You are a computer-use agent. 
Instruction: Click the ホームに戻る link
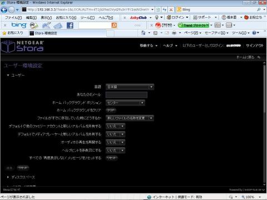coord(248,57)
